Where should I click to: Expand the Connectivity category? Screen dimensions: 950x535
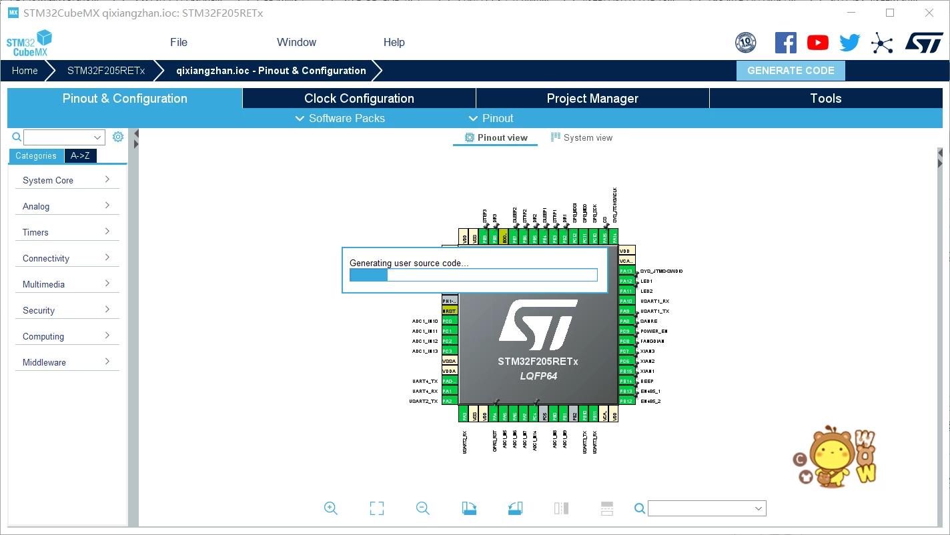pyautogui.click(x=67, y=258)
